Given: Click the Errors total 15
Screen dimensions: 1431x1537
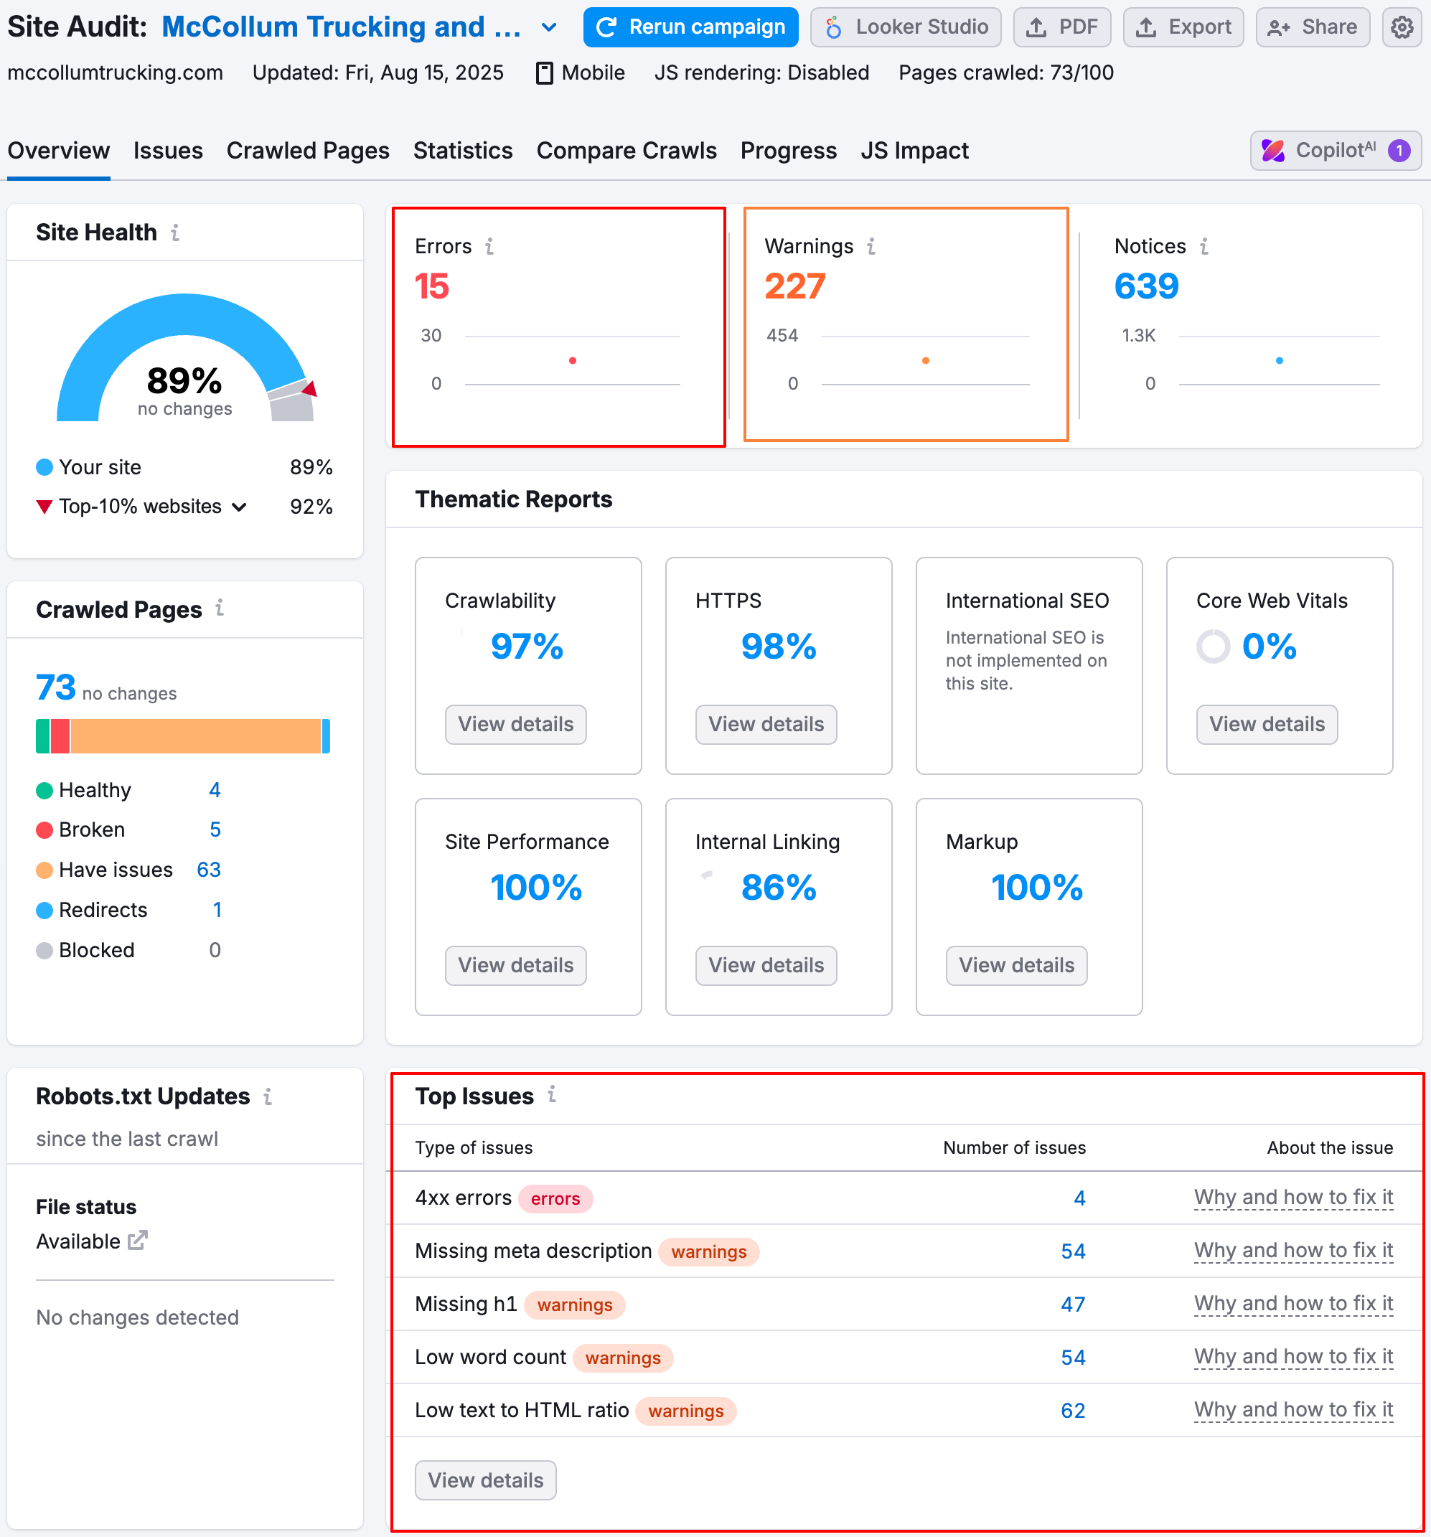Looking at the screenshot, I should [x=431, y=287].
